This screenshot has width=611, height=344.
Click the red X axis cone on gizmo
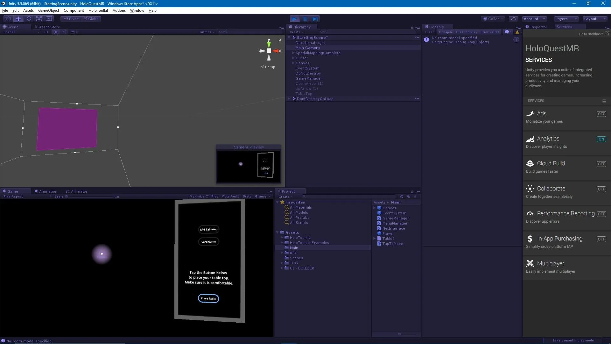(276, 51)
